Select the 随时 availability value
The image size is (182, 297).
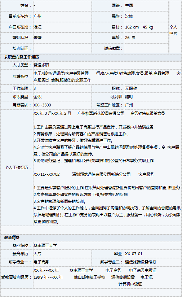[x=129, y=97]
